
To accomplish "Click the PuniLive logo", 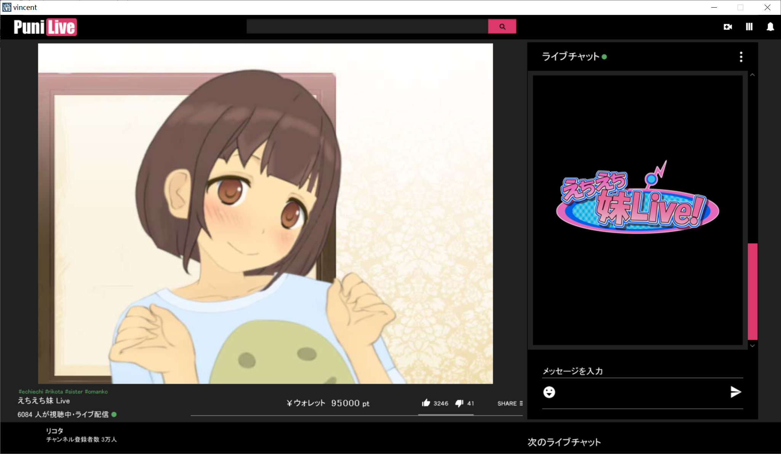I will pyautogui.click(x=45, y=27).
